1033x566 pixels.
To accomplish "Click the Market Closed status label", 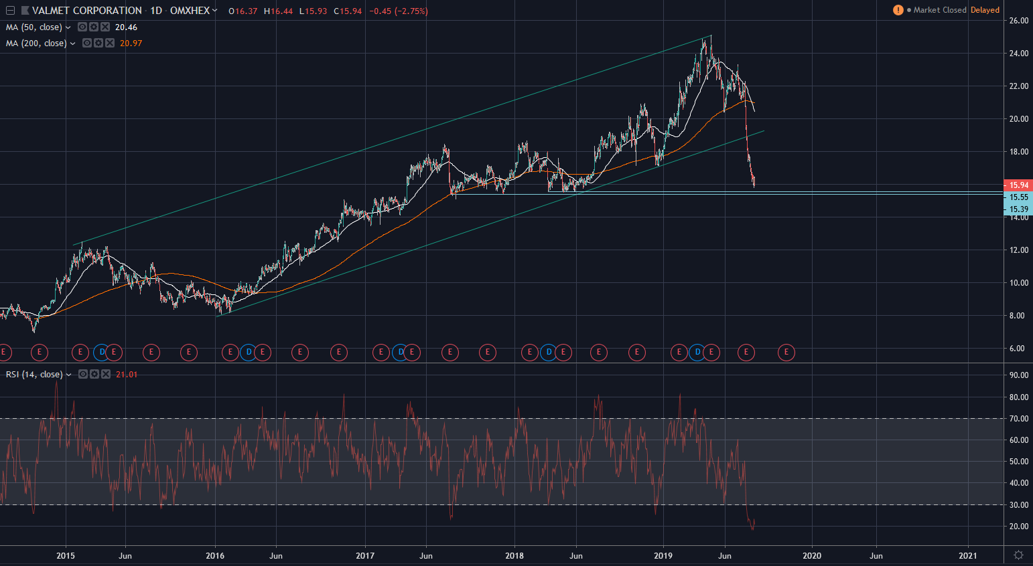I will (940, 10).
